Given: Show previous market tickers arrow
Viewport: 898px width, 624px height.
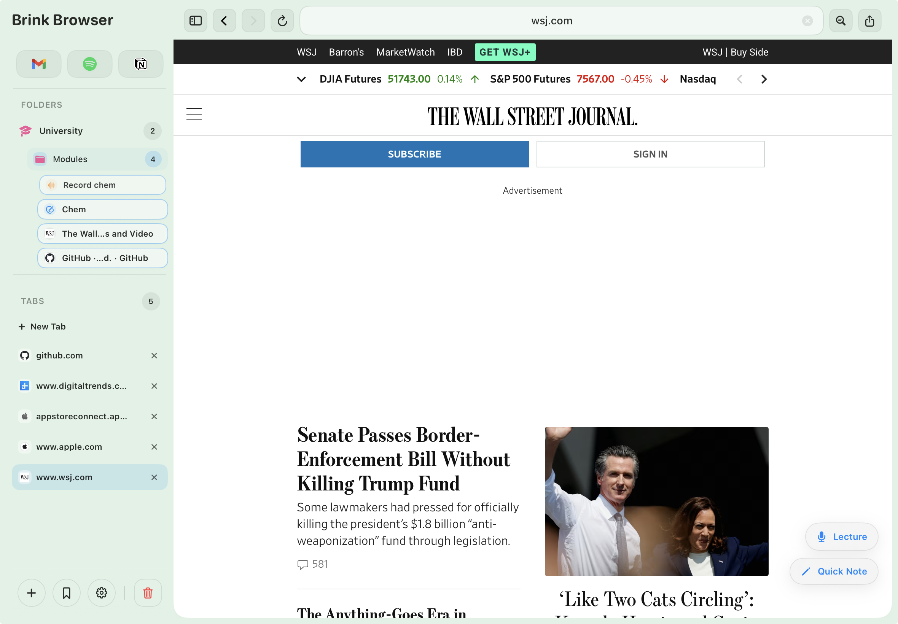Looking at the screenshot, I should [x=740, y=79].
